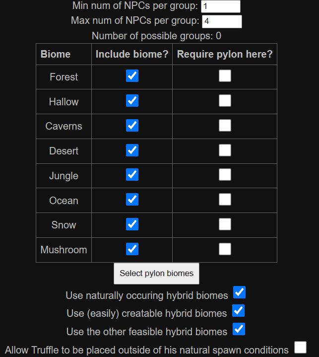Uncheck Include biome for Hallow
This screenshot has width=319, height=357.
coord(132,101)
